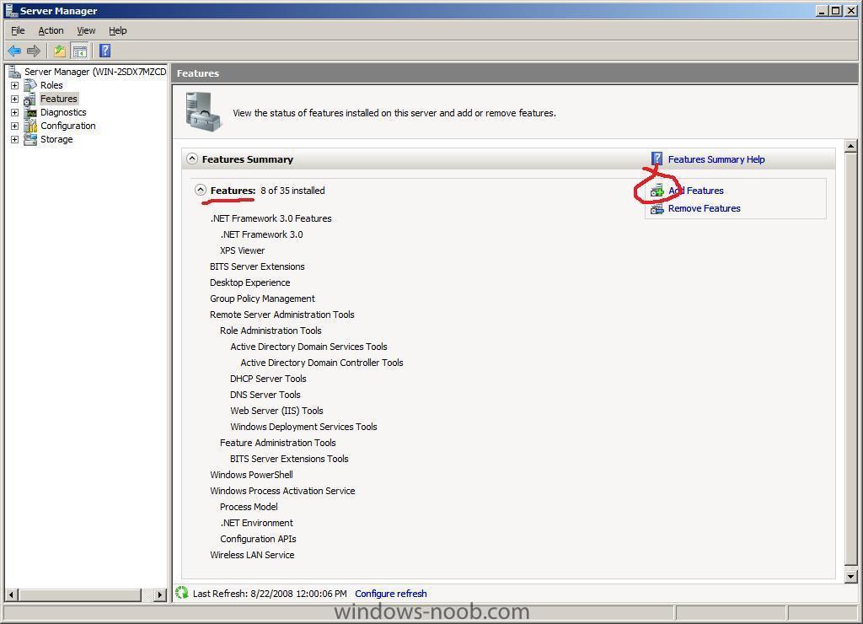Click 'Configuration APIs' text

(x=258, y=539)
